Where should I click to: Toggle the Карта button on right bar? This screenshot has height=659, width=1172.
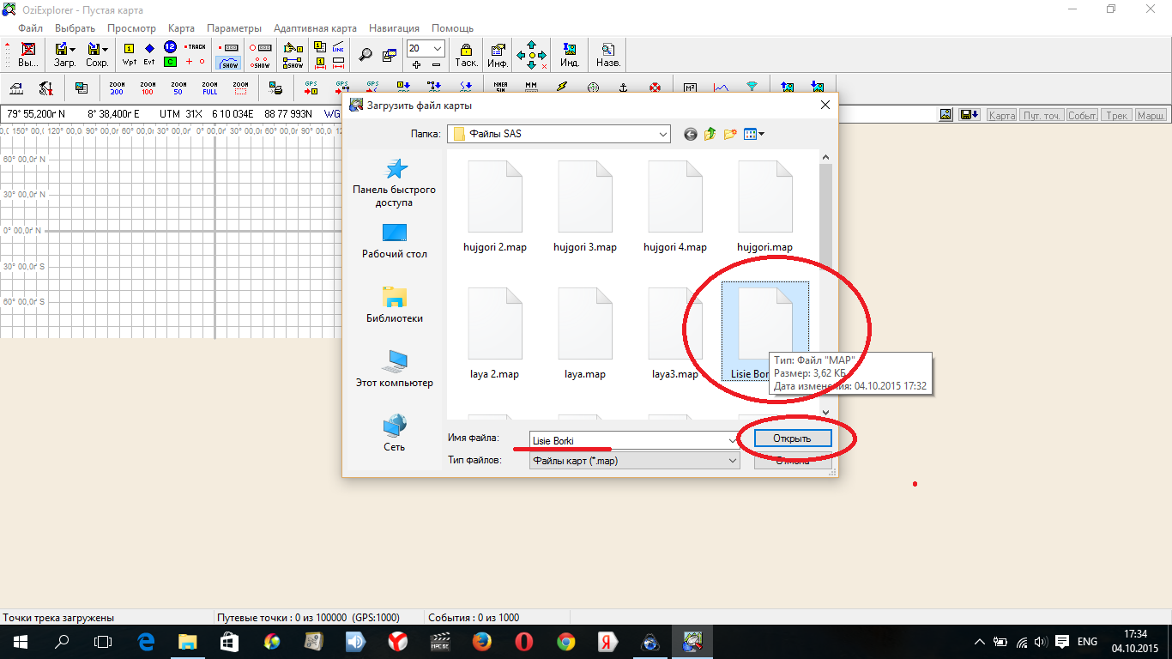pos(1001,115)
